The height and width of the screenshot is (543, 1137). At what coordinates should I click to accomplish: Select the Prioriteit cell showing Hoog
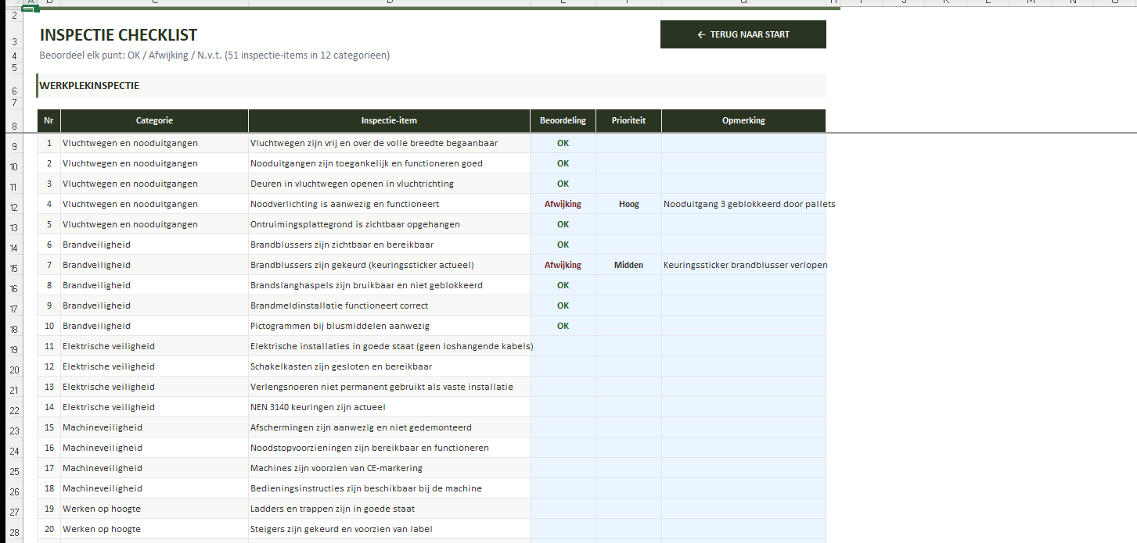point(628,204)
